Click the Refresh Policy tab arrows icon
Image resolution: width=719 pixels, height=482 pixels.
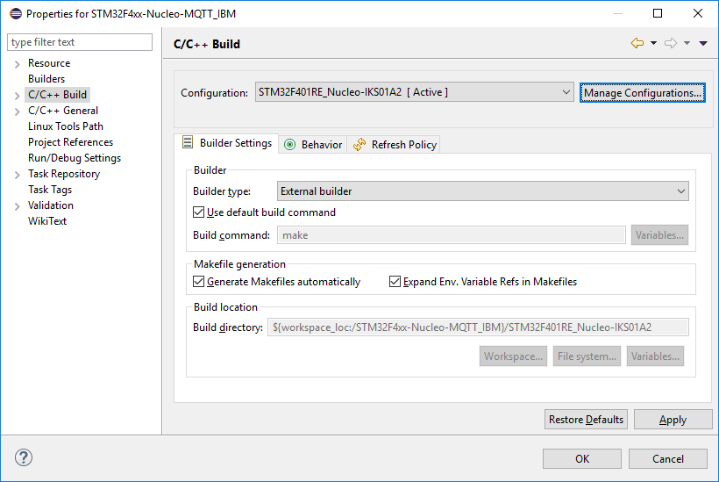point(359,144)
